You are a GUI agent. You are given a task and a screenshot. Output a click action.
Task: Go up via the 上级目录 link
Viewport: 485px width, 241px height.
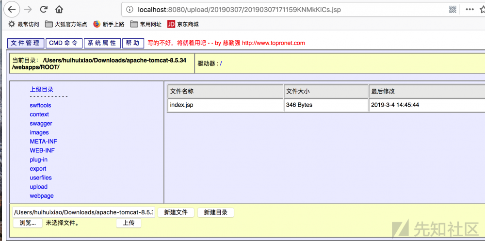[x=41, y=89]
